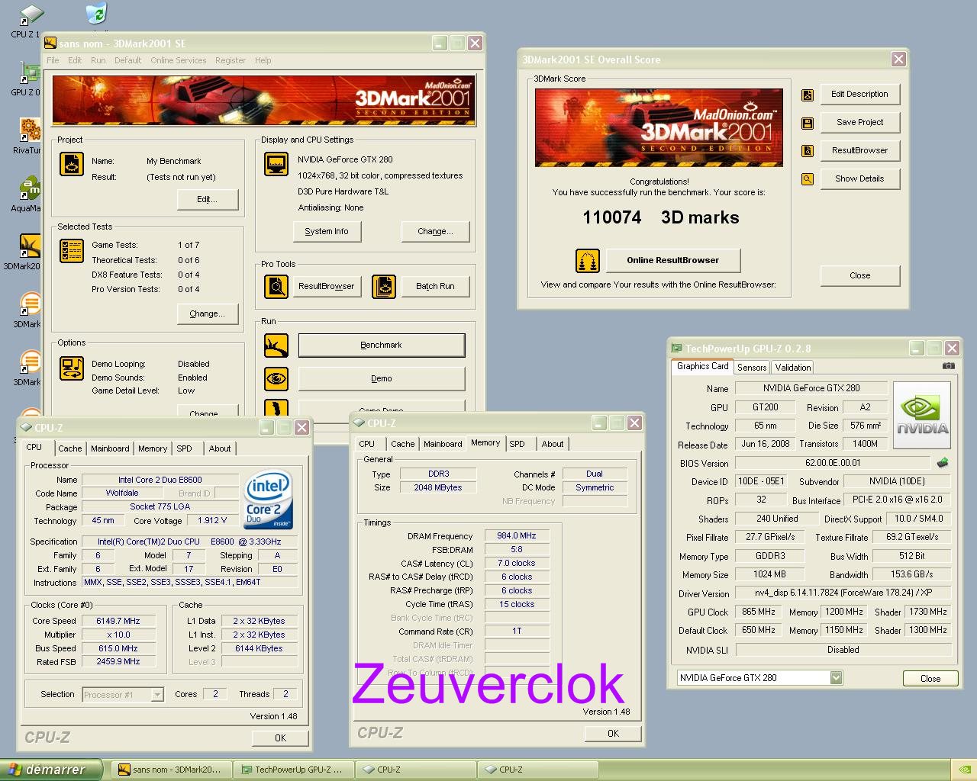Click the DRAM Frequency 984.0 MHz field
Image resolution: width=977 pixels, height=781 pixels.
(517, 535)
